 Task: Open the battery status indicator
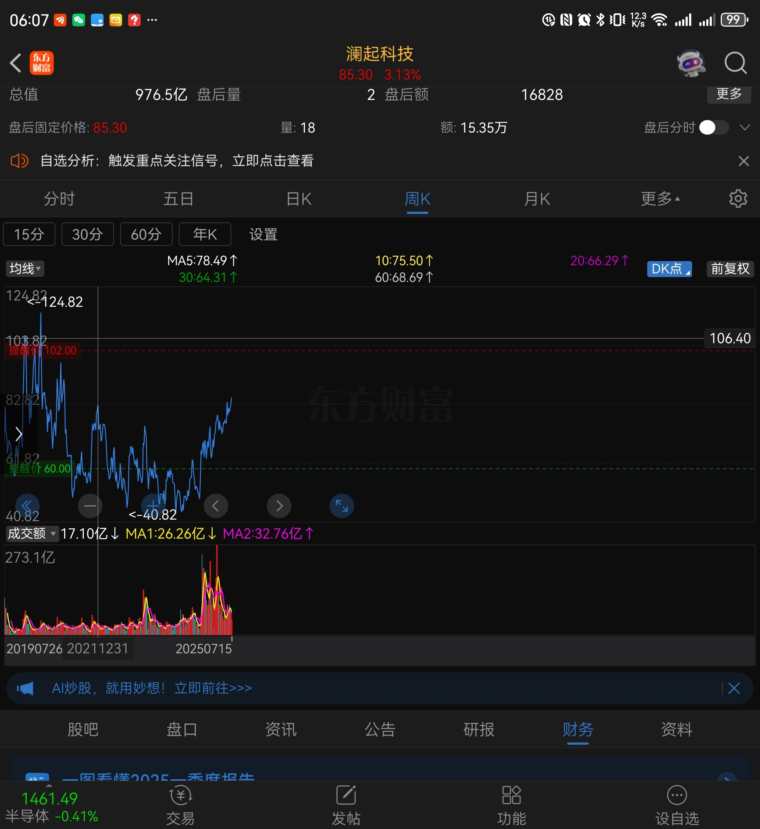734,20
